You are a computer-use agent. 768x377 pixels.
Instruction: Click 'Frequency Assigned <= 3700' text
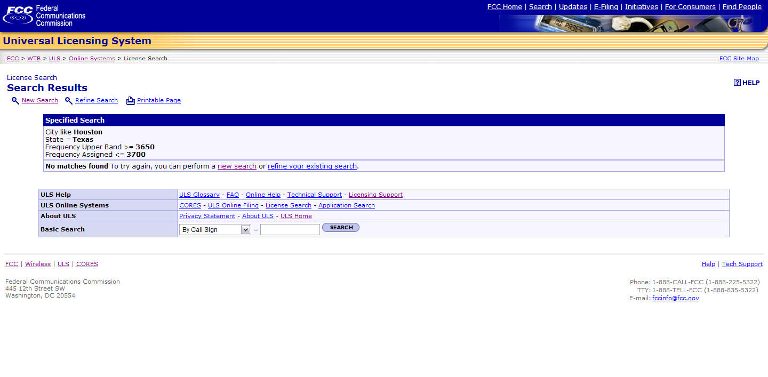point(95,155)
